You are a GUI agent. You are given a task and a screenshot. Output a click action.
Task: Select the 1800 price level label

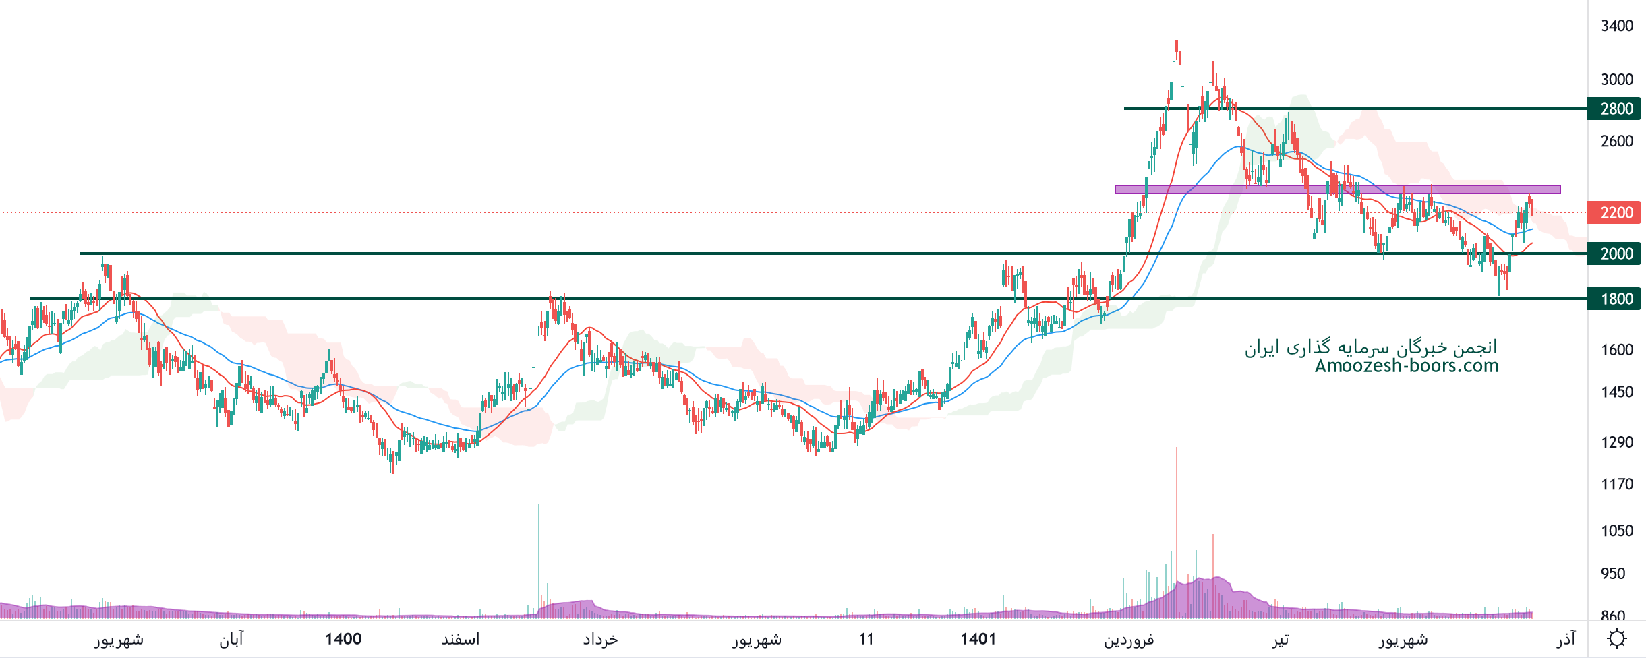(x=1616, y=299)
